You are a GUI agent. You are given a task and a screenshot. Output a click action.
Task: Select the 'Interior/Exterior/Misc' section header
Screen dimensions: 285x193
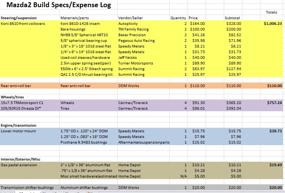[x=29, y=159]
